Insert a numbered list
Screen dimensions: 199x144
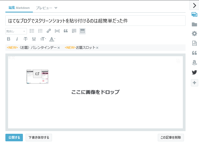click(x=40, y=31)
